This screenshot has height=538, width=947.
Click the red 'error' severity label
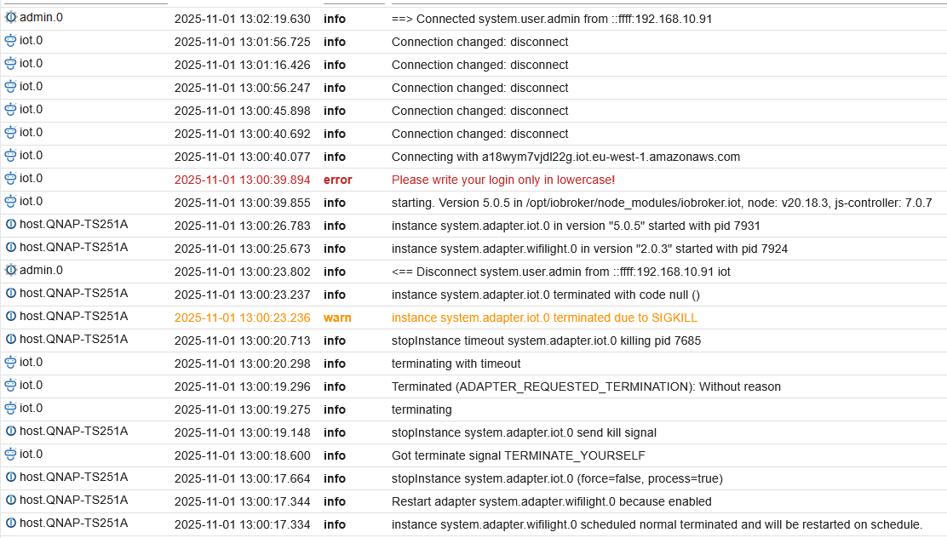coord(337,180)
